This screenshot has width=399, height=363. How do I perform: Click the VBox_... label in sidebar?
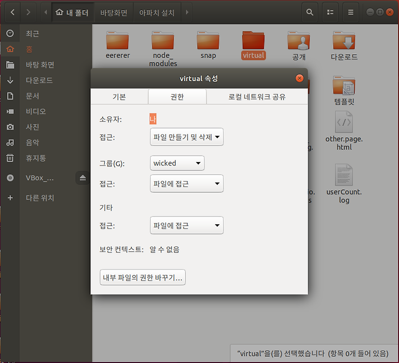click(x=39, y=178)
